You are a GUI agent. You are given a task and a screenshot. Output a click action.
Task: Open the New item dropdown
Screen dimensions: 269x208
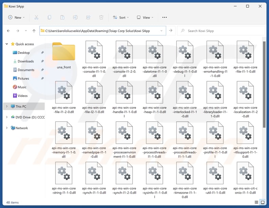click(16, 17)
